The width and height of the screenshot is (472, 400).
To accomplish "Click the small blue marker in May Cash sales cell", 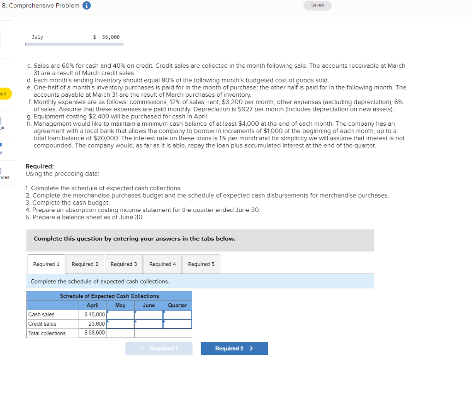I will click(x=108, y=312).
